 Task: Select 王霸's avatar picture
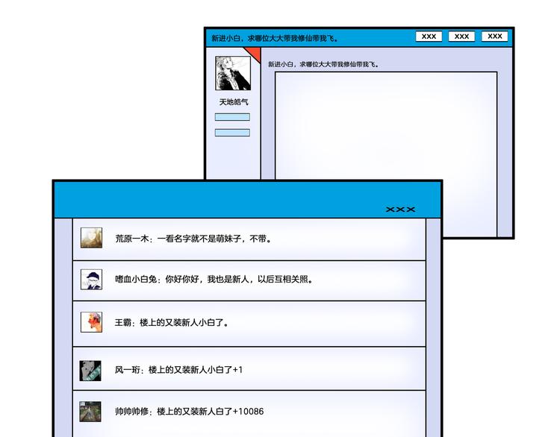(x=91, y=322)
